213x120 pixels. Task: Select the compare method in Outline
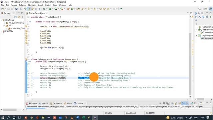pos(207,38)
